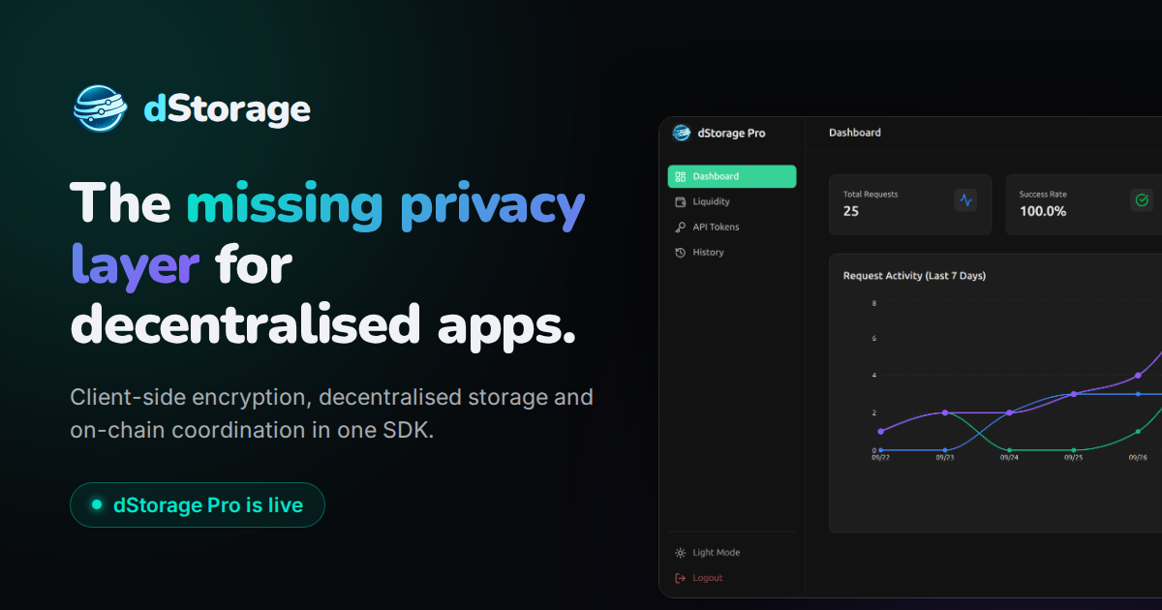Click the Light Mode sun icon
1162x610 pixels.
pyautogui.click(x=681, y=553)
